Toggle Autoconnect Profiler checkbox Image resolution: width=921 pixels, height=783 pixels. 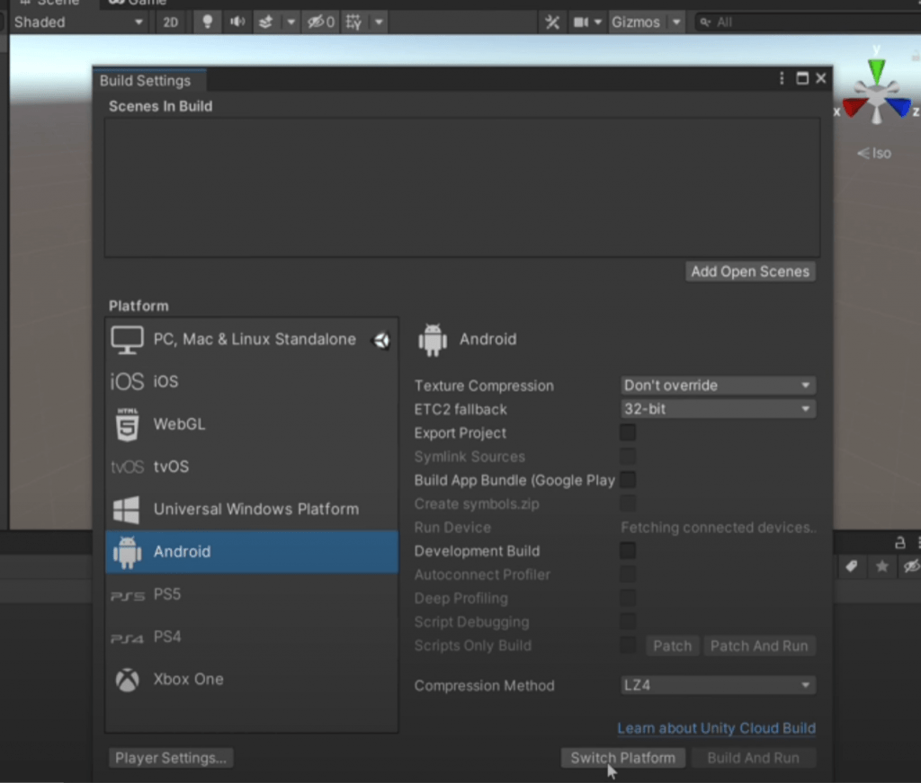(628, 574)
